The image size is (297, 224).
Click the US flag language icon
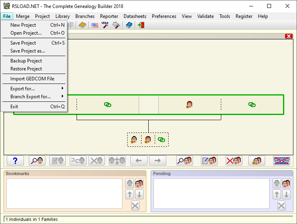point(95,25)
